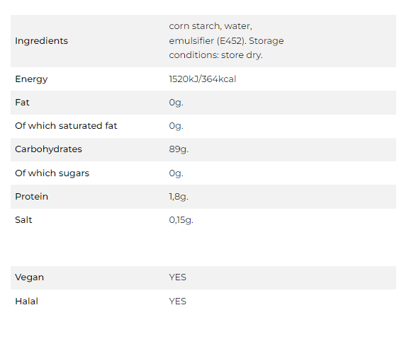Click the sugars 0g. value
Screen dimensions: 404x339
[176, 173]
